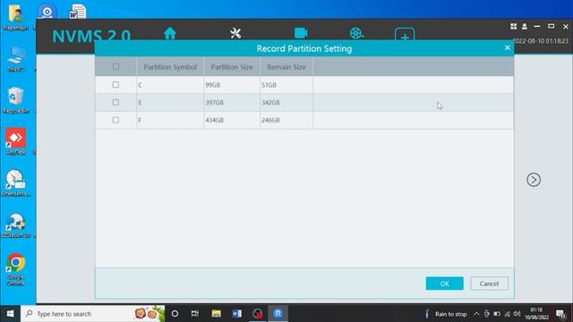Open the volume control in tray

(517, 314)
